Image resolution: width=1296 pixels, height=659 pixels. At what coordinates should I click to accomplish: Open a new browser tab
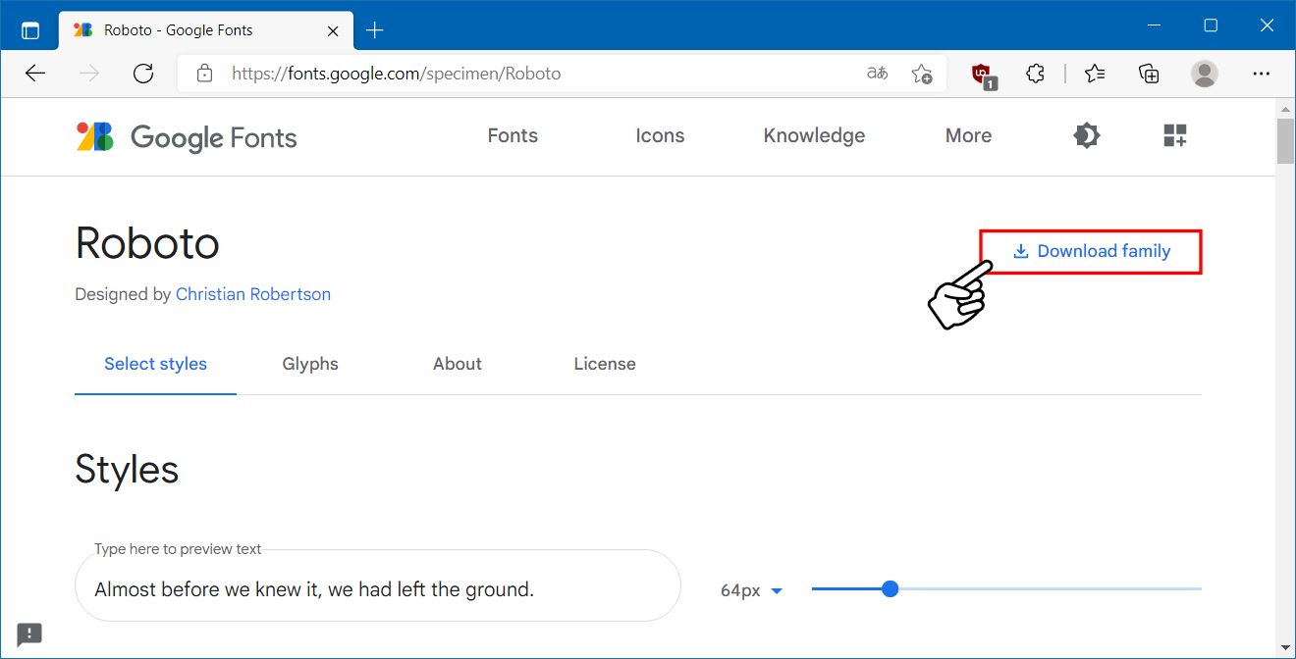point(374,30)
